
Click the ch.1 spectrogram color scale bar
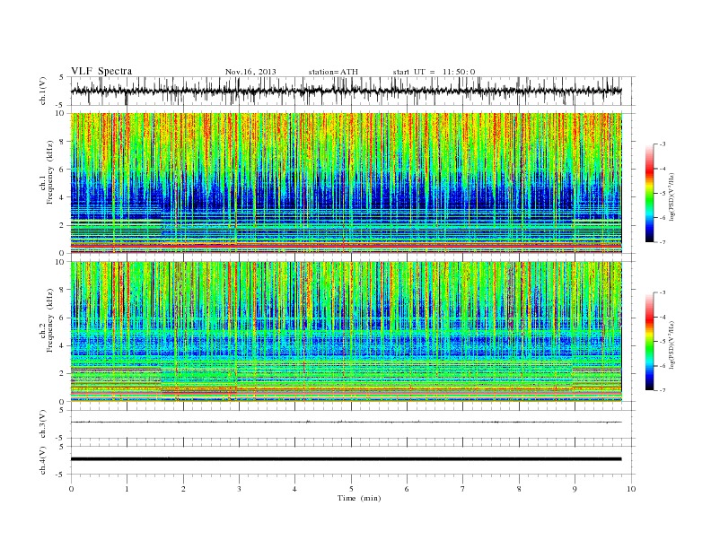tap(649, 194)
